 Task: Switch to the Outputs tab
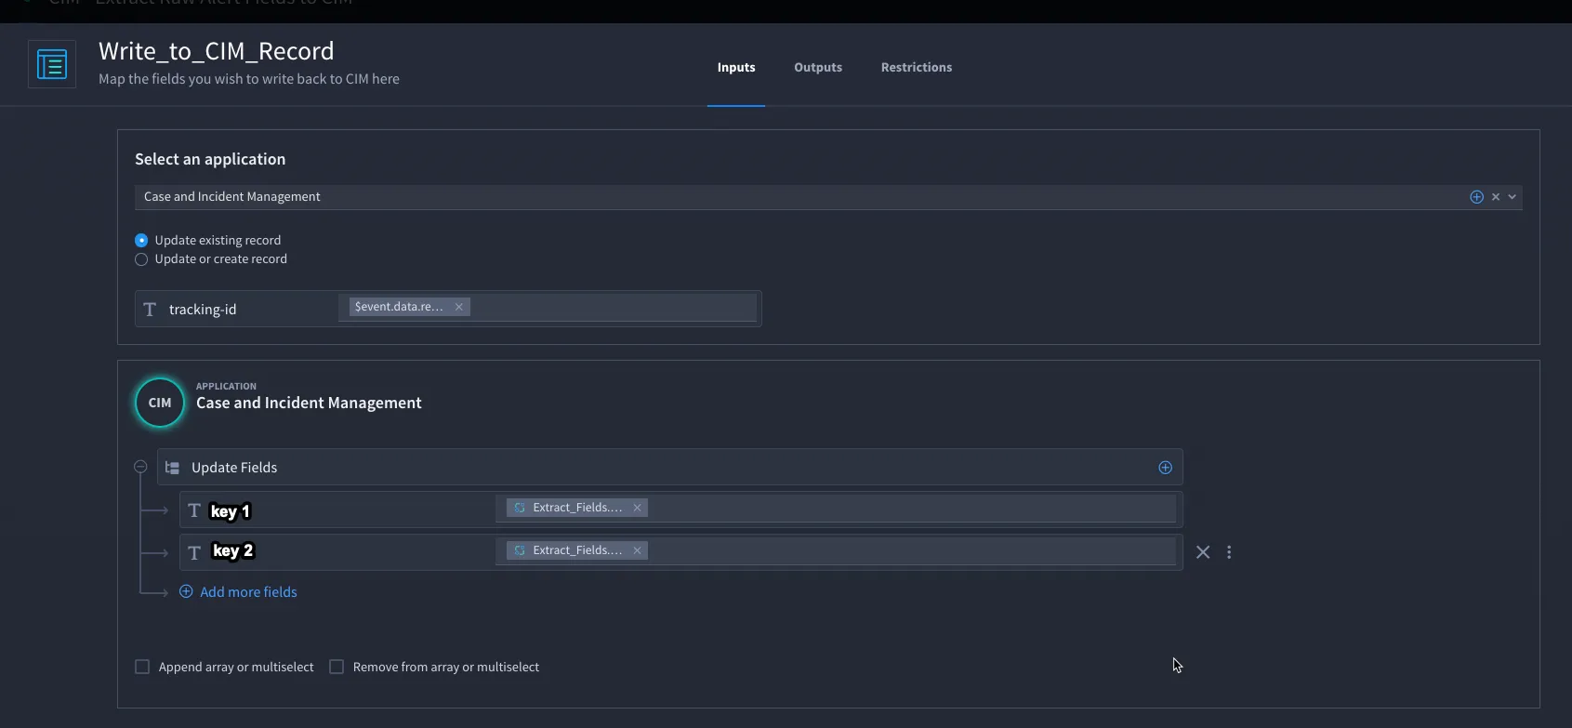(x=818, y=67)
